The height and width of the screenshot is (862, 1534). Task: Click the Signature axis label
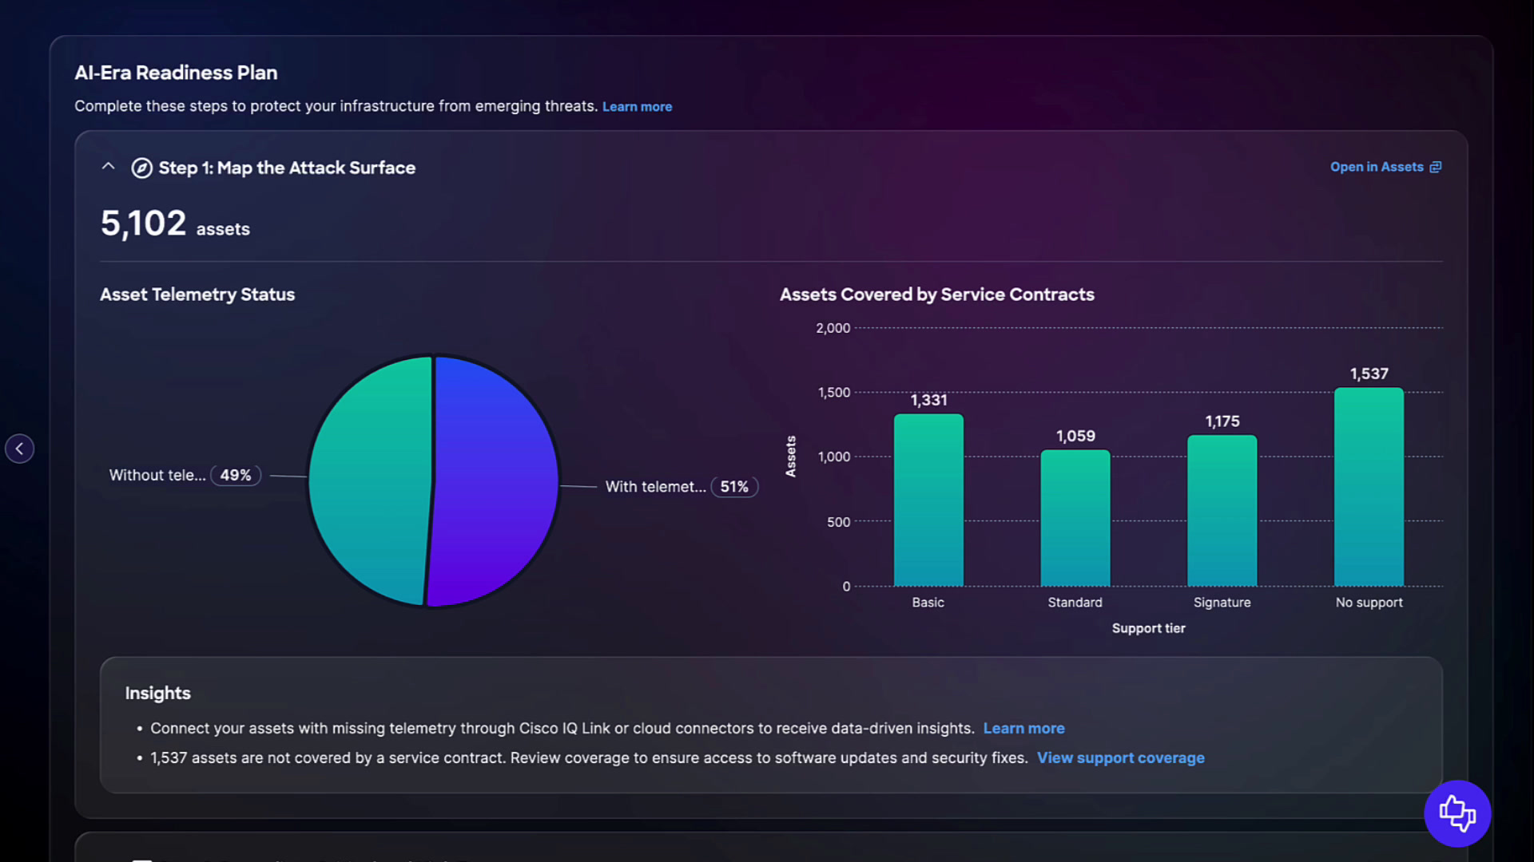[x=1222, y=603]
